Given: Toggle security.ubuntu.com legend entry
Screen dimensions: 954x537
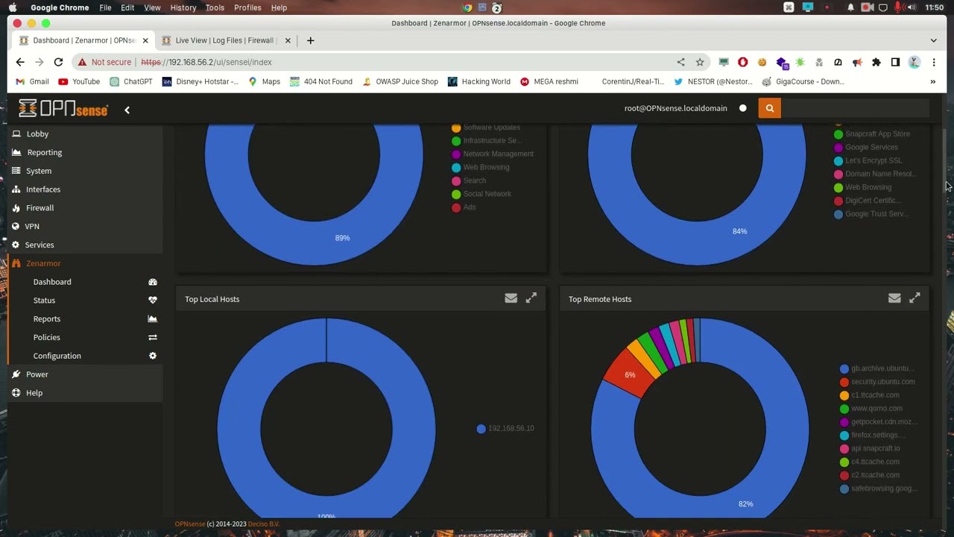Looking at the screenshot, I should tap(877, 382).
